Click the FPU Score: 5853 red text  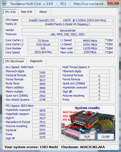pos(77,116)
